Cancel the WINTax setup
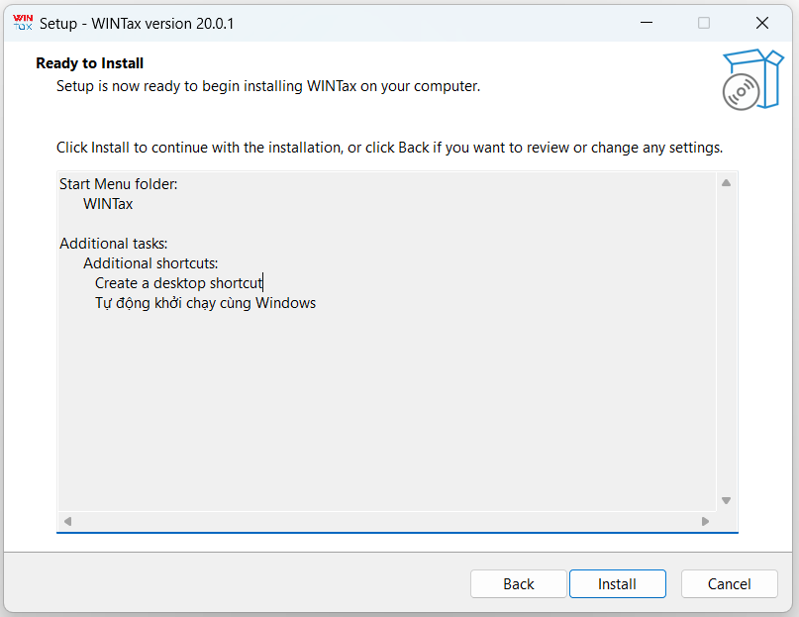This screenshot has width=799, height=617. pyautogui.click(x=729, y=583)
